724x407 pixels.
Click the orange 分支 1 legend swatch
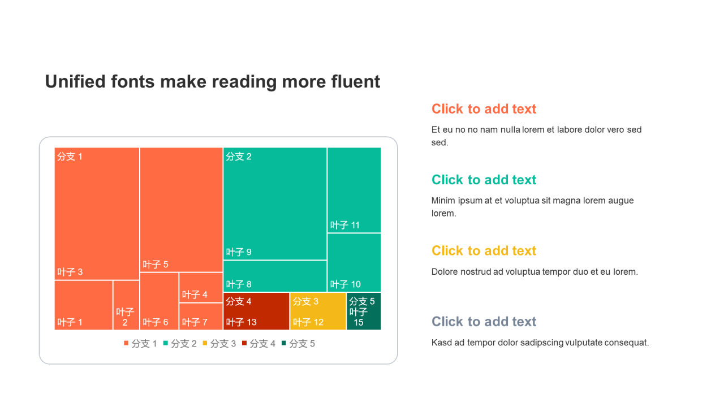click(x=126, y=344)
